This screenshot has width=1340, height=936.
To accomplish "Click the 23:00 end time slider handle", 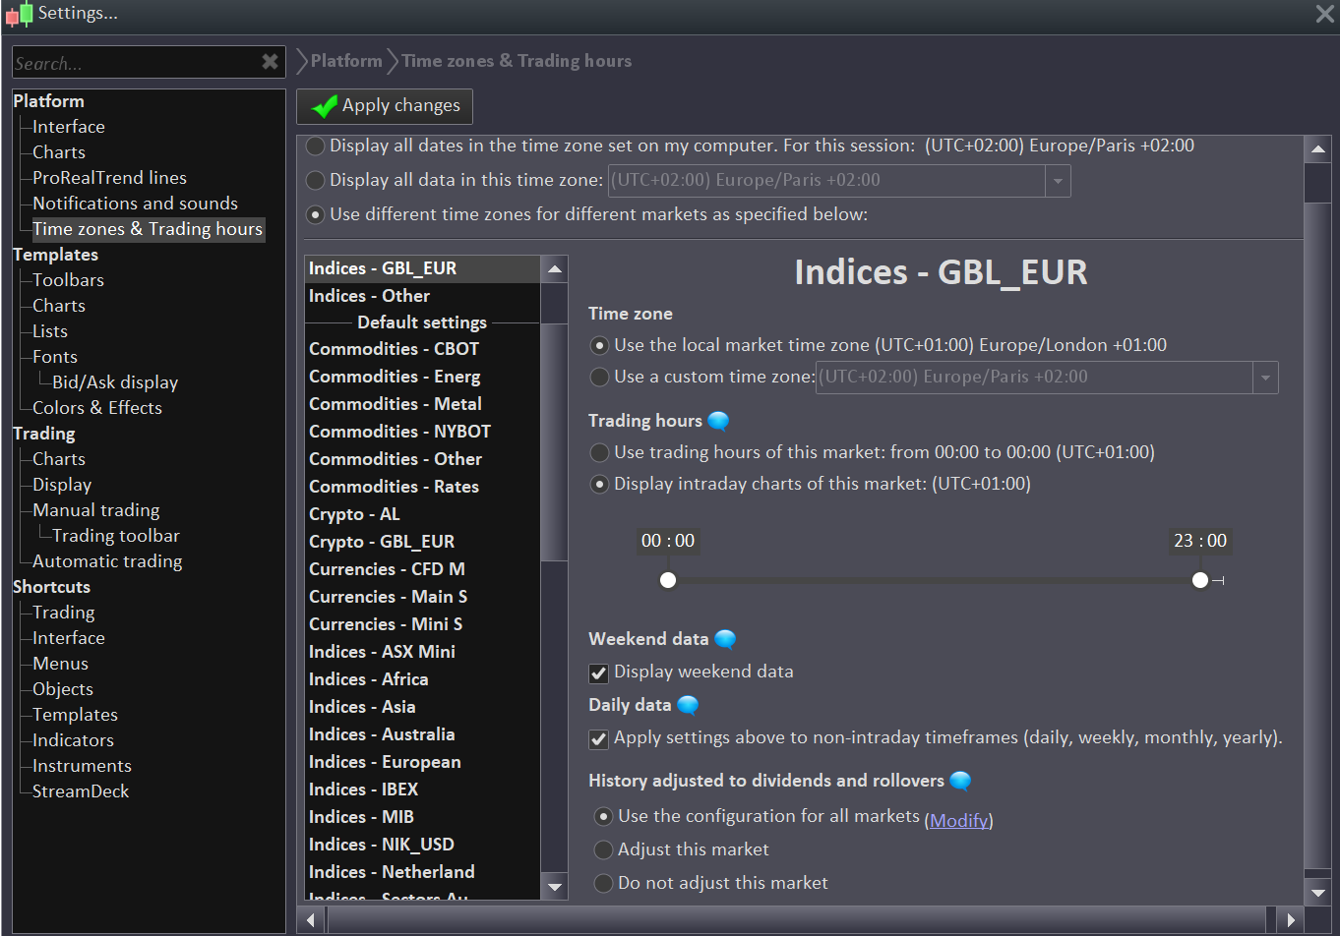I will (1200, 580).
